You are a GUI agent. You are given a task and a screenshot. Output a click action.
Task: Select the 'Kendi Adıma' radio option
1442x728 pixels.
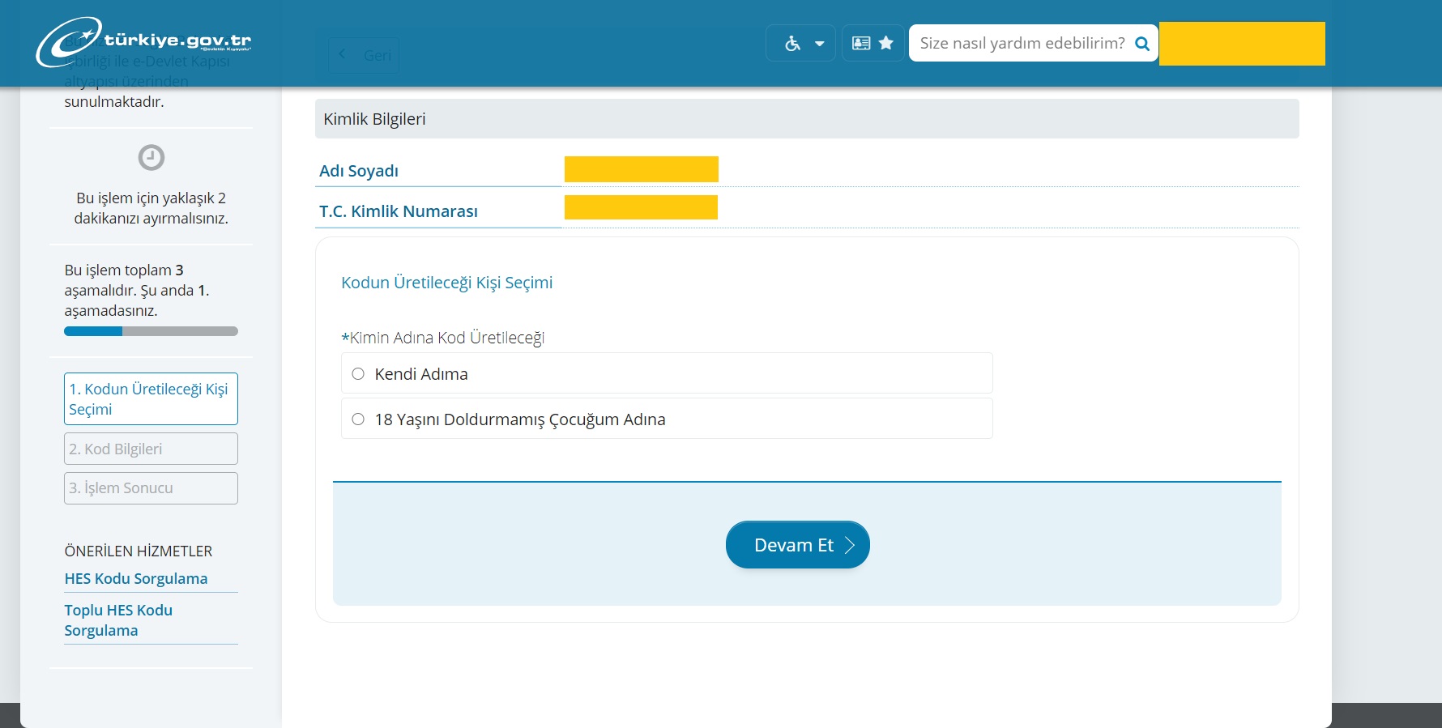coord(358,374)
